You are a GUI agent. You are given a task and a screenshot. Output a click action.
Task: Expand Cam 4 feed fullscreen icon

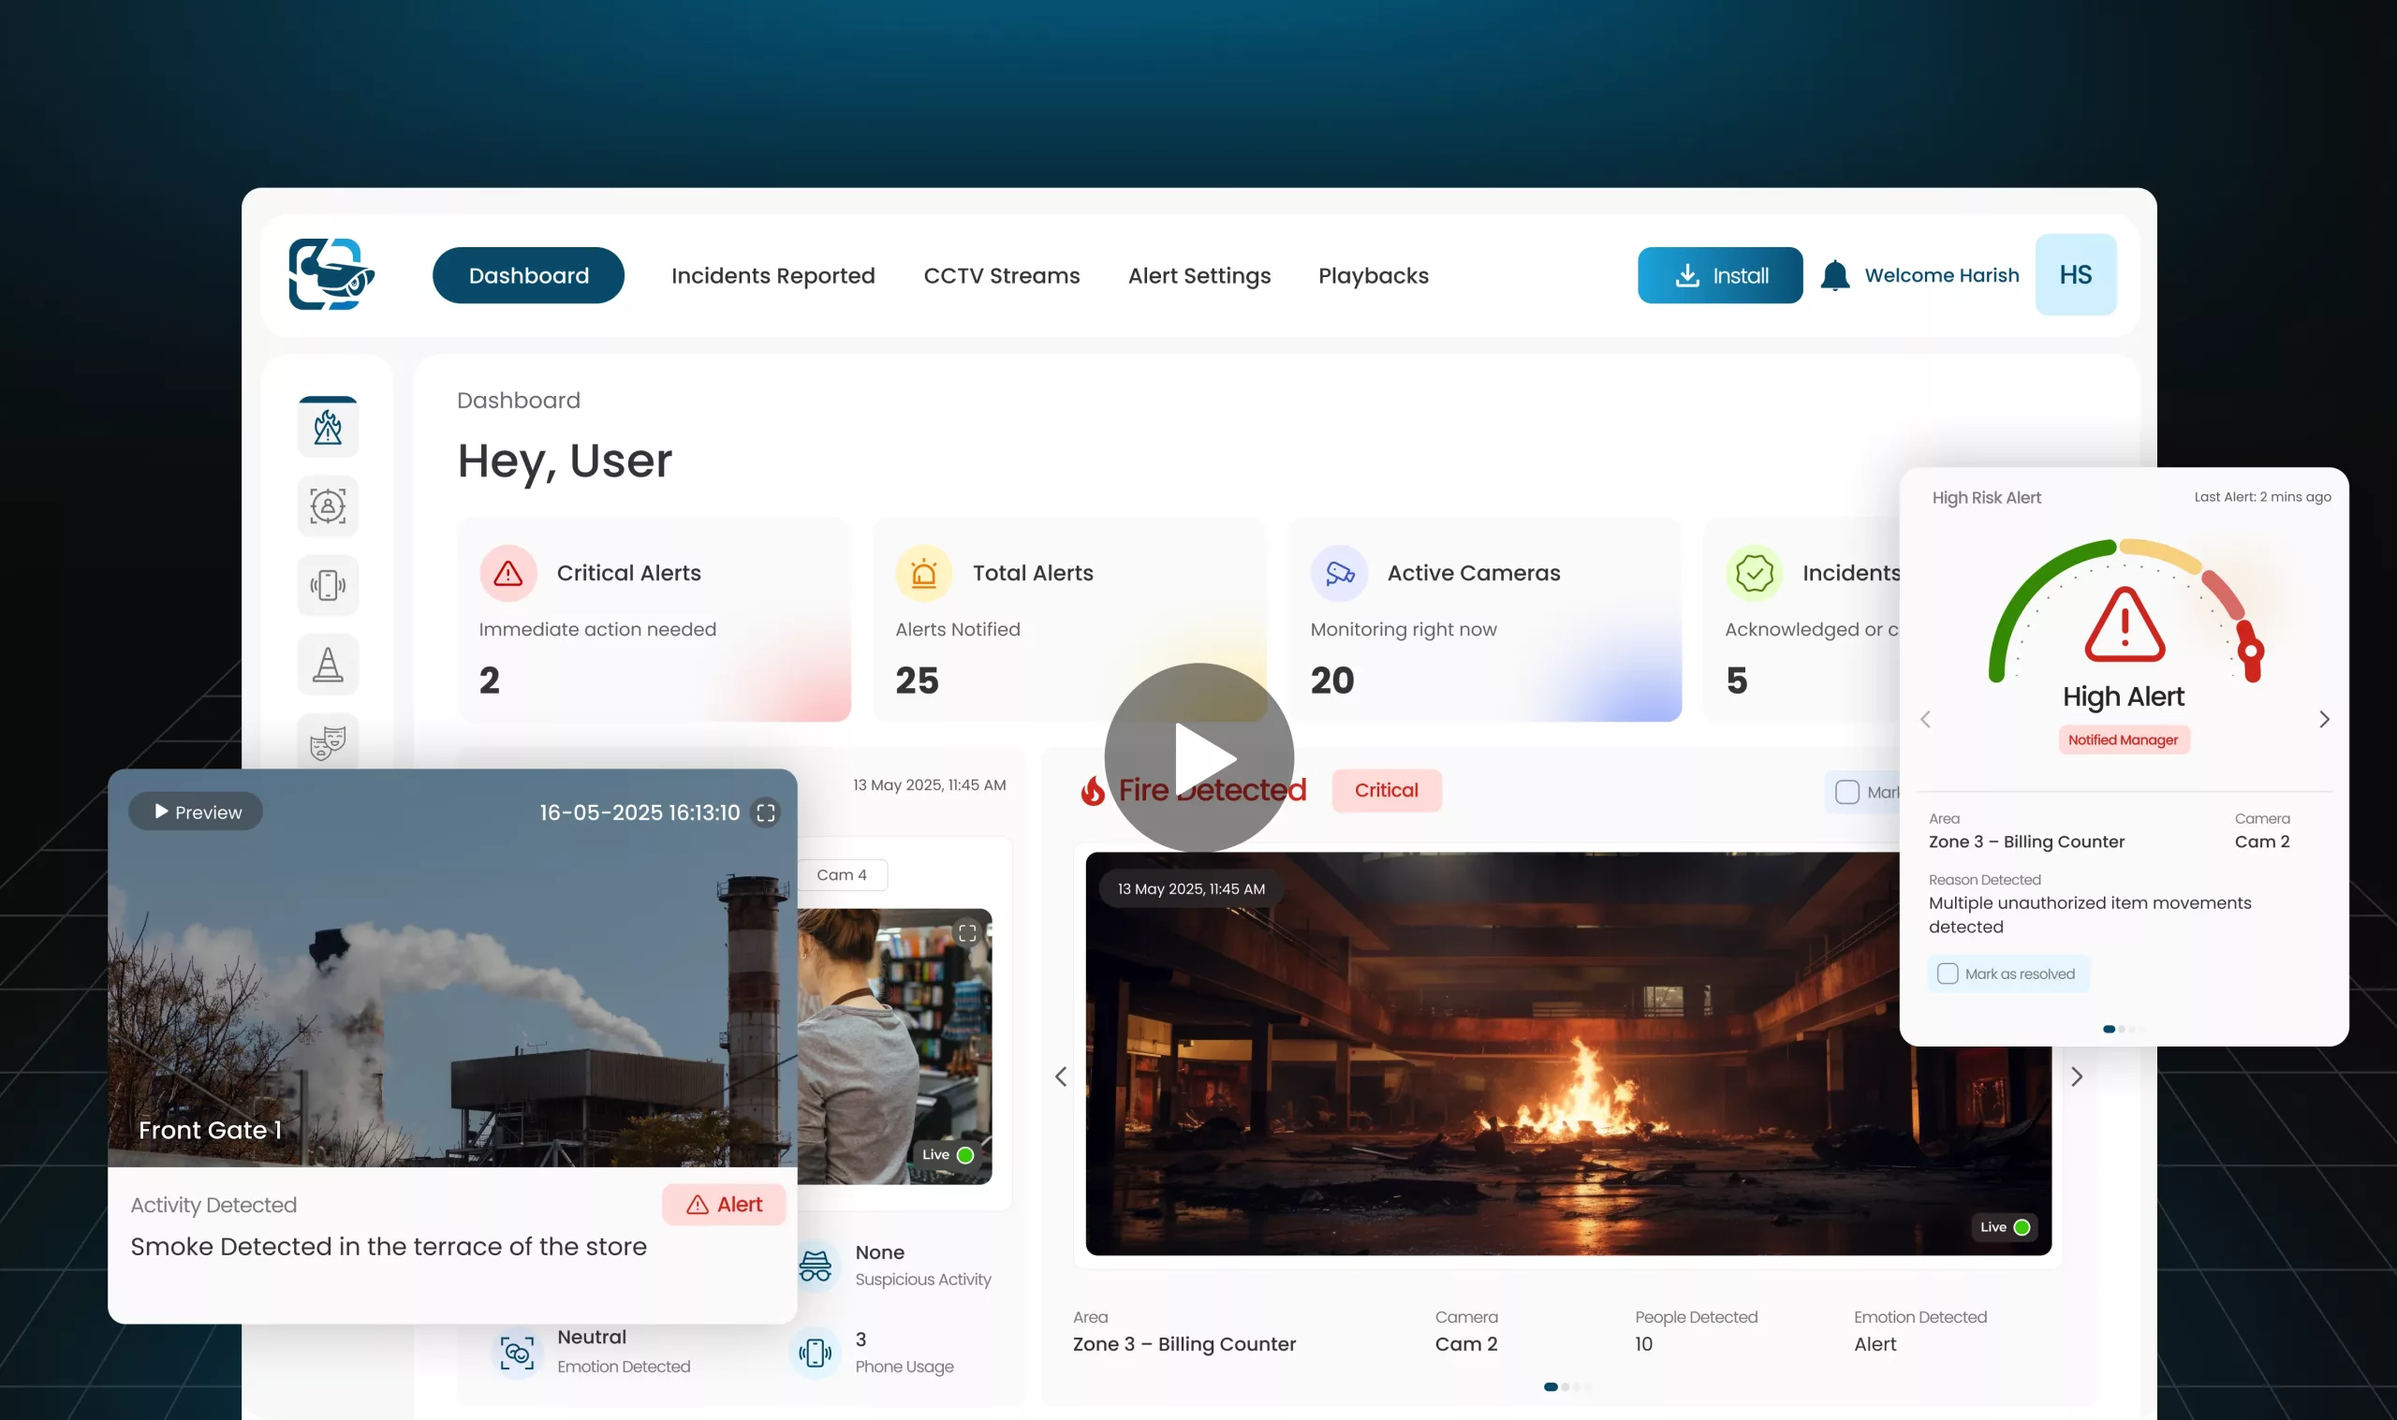pos(966,933)
